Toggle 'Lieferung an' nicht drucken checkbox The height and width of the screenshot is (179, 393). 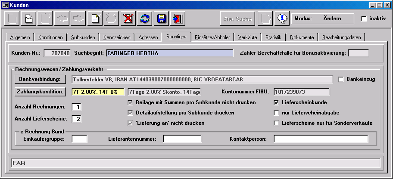click(130, 123)
